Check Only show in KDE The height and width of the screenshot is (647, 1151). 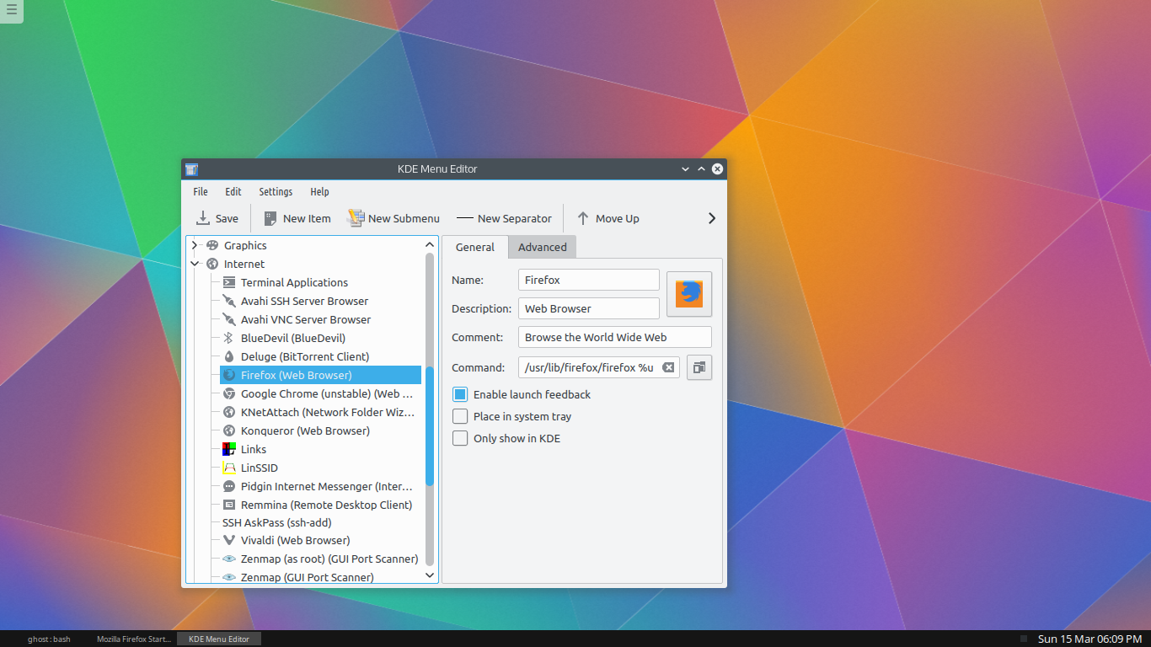[x=460, y=438]
